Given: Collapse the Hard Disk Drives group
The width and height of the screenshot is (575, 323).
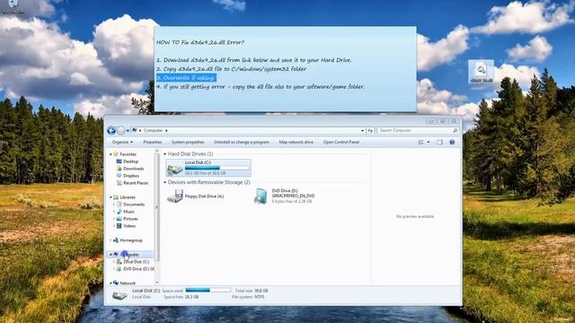Looking at the screenshot, I should click(x=165, y=154).
